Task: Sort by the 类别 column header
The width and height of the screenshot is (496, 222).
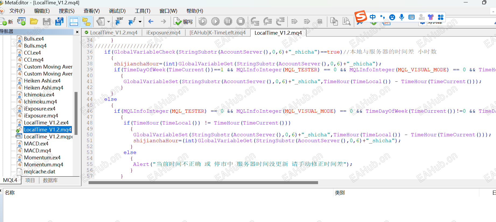Action: tap(340, 193)
